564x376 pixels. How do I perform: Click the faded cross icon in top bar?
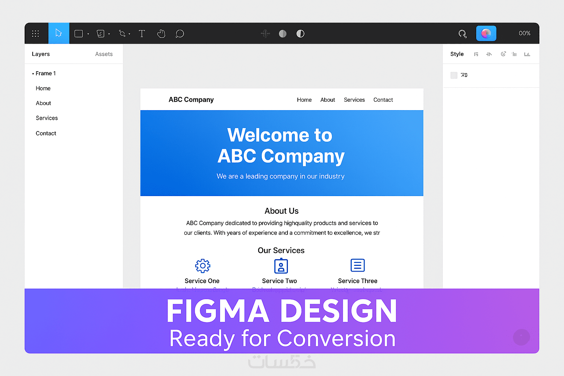265,34
